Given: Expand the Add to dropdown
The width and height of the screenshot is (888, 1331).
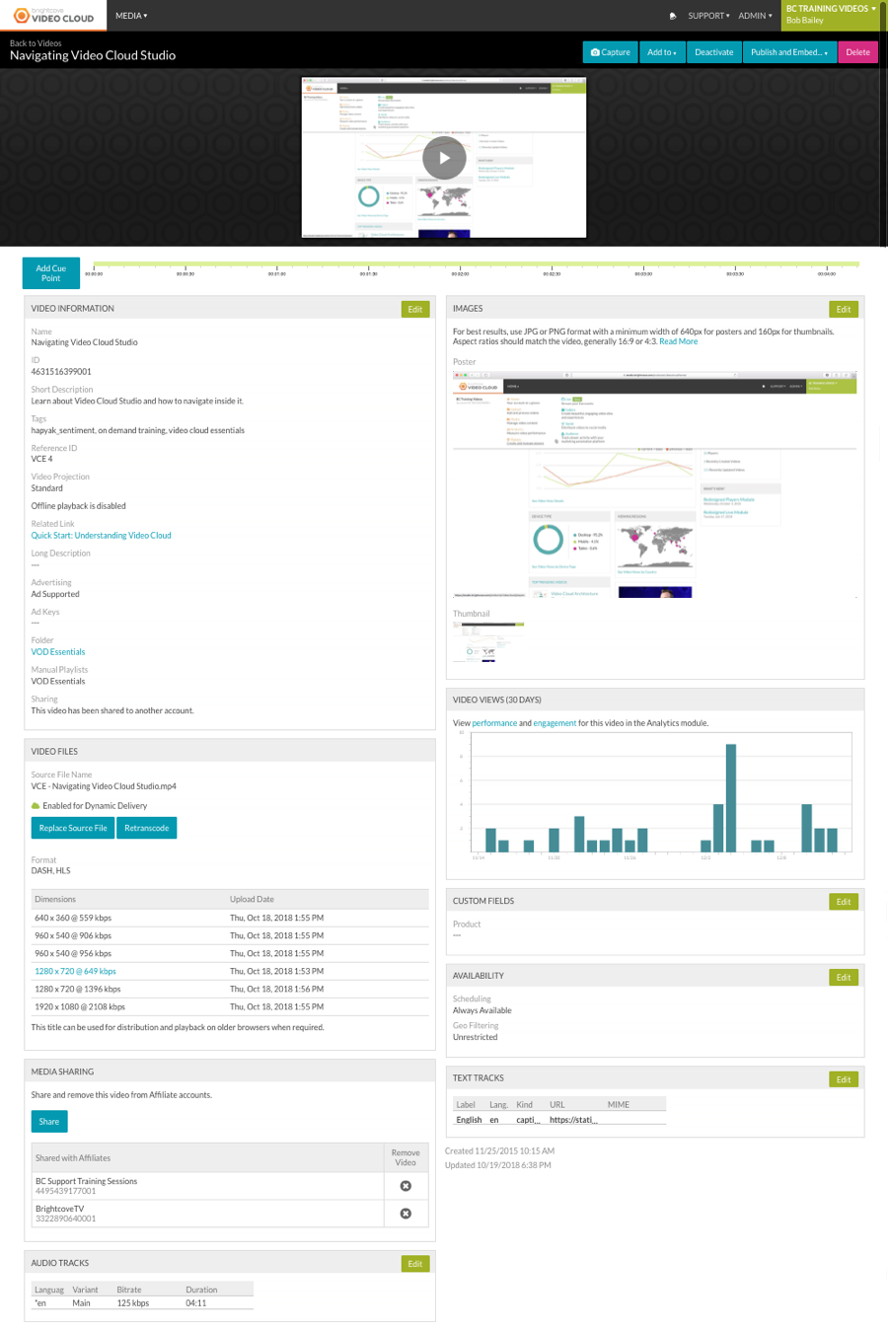Looking at the screenshot, I should (x=661, y=52).
